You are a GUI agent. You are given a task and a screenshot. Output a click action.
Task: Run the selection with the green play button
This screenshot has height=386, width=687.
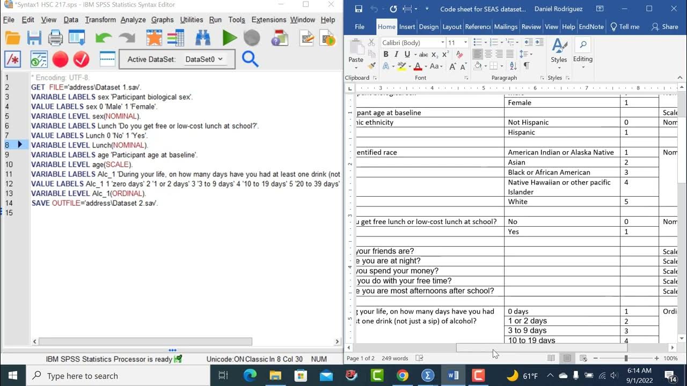point(230,38)
